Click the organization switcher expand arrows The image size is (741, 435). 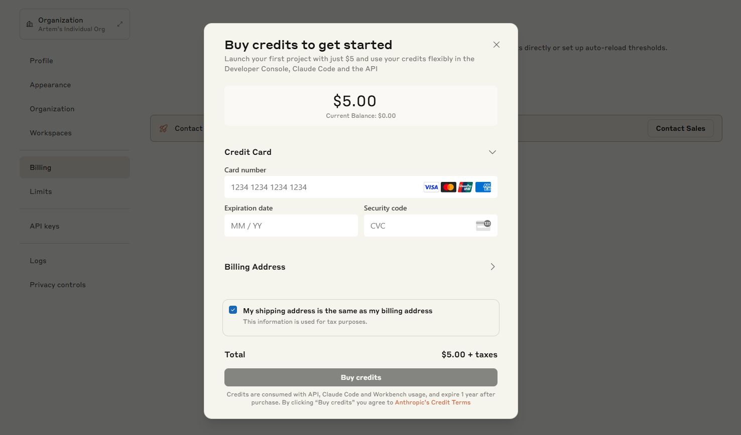pos(120,24)
